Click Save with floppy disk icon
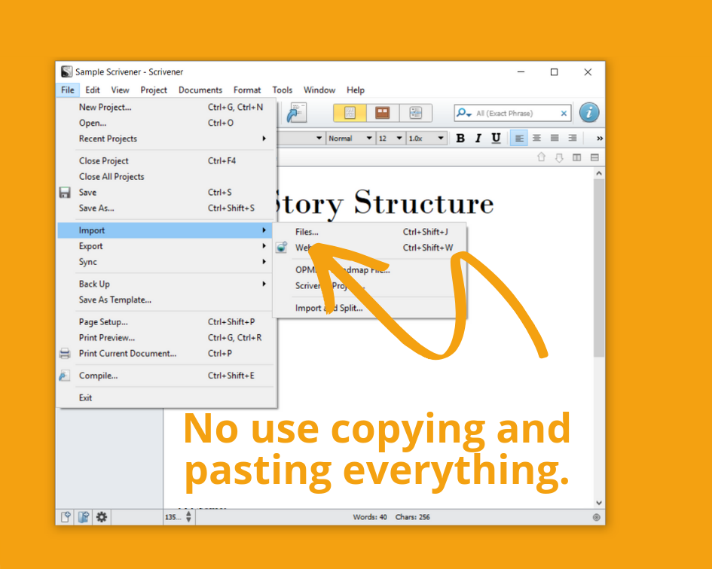Image resolution: width=712 pixels, height=569 pixels. 167,193
